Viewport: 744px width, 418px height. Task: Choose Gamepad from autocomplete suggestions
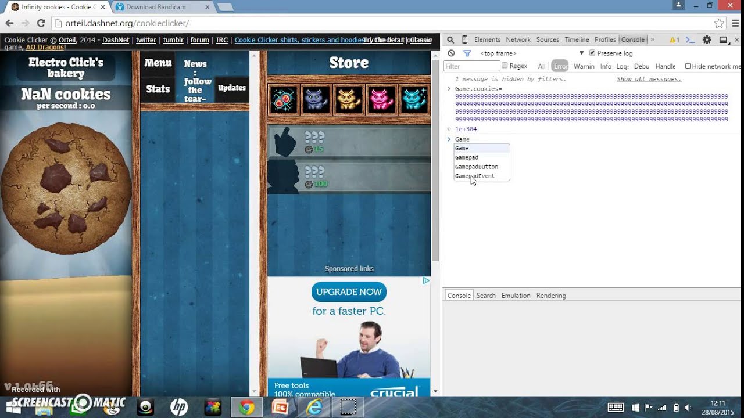pyautogui.click(x=482, y=157)
